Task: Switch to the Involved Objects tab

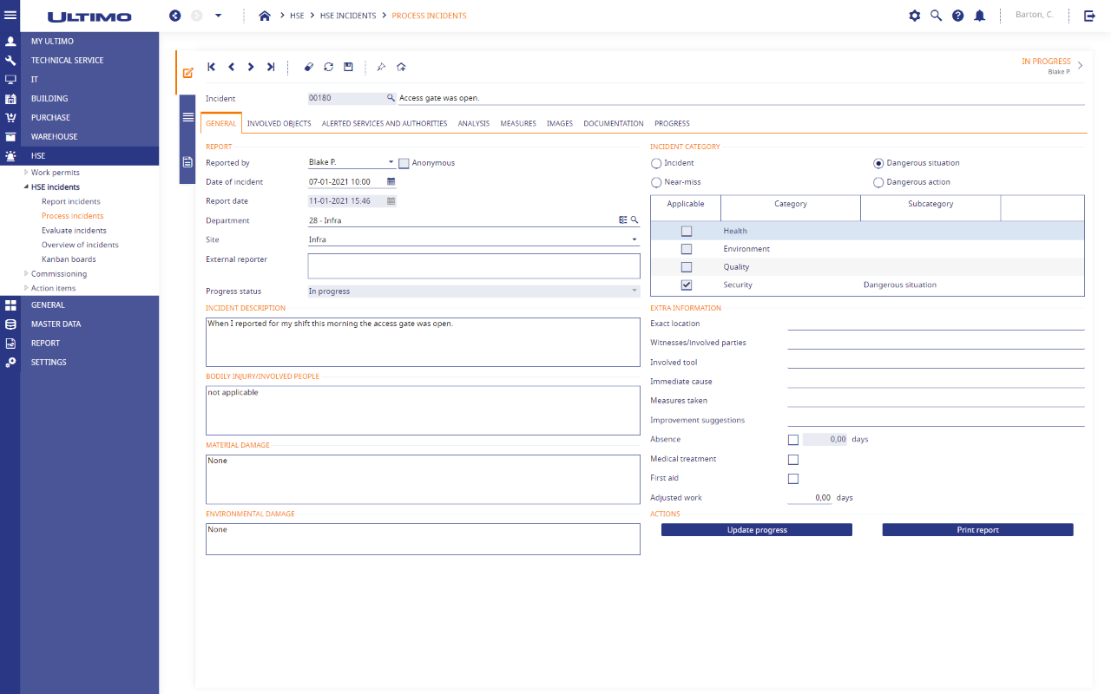Action: click(x=279, y=124)
